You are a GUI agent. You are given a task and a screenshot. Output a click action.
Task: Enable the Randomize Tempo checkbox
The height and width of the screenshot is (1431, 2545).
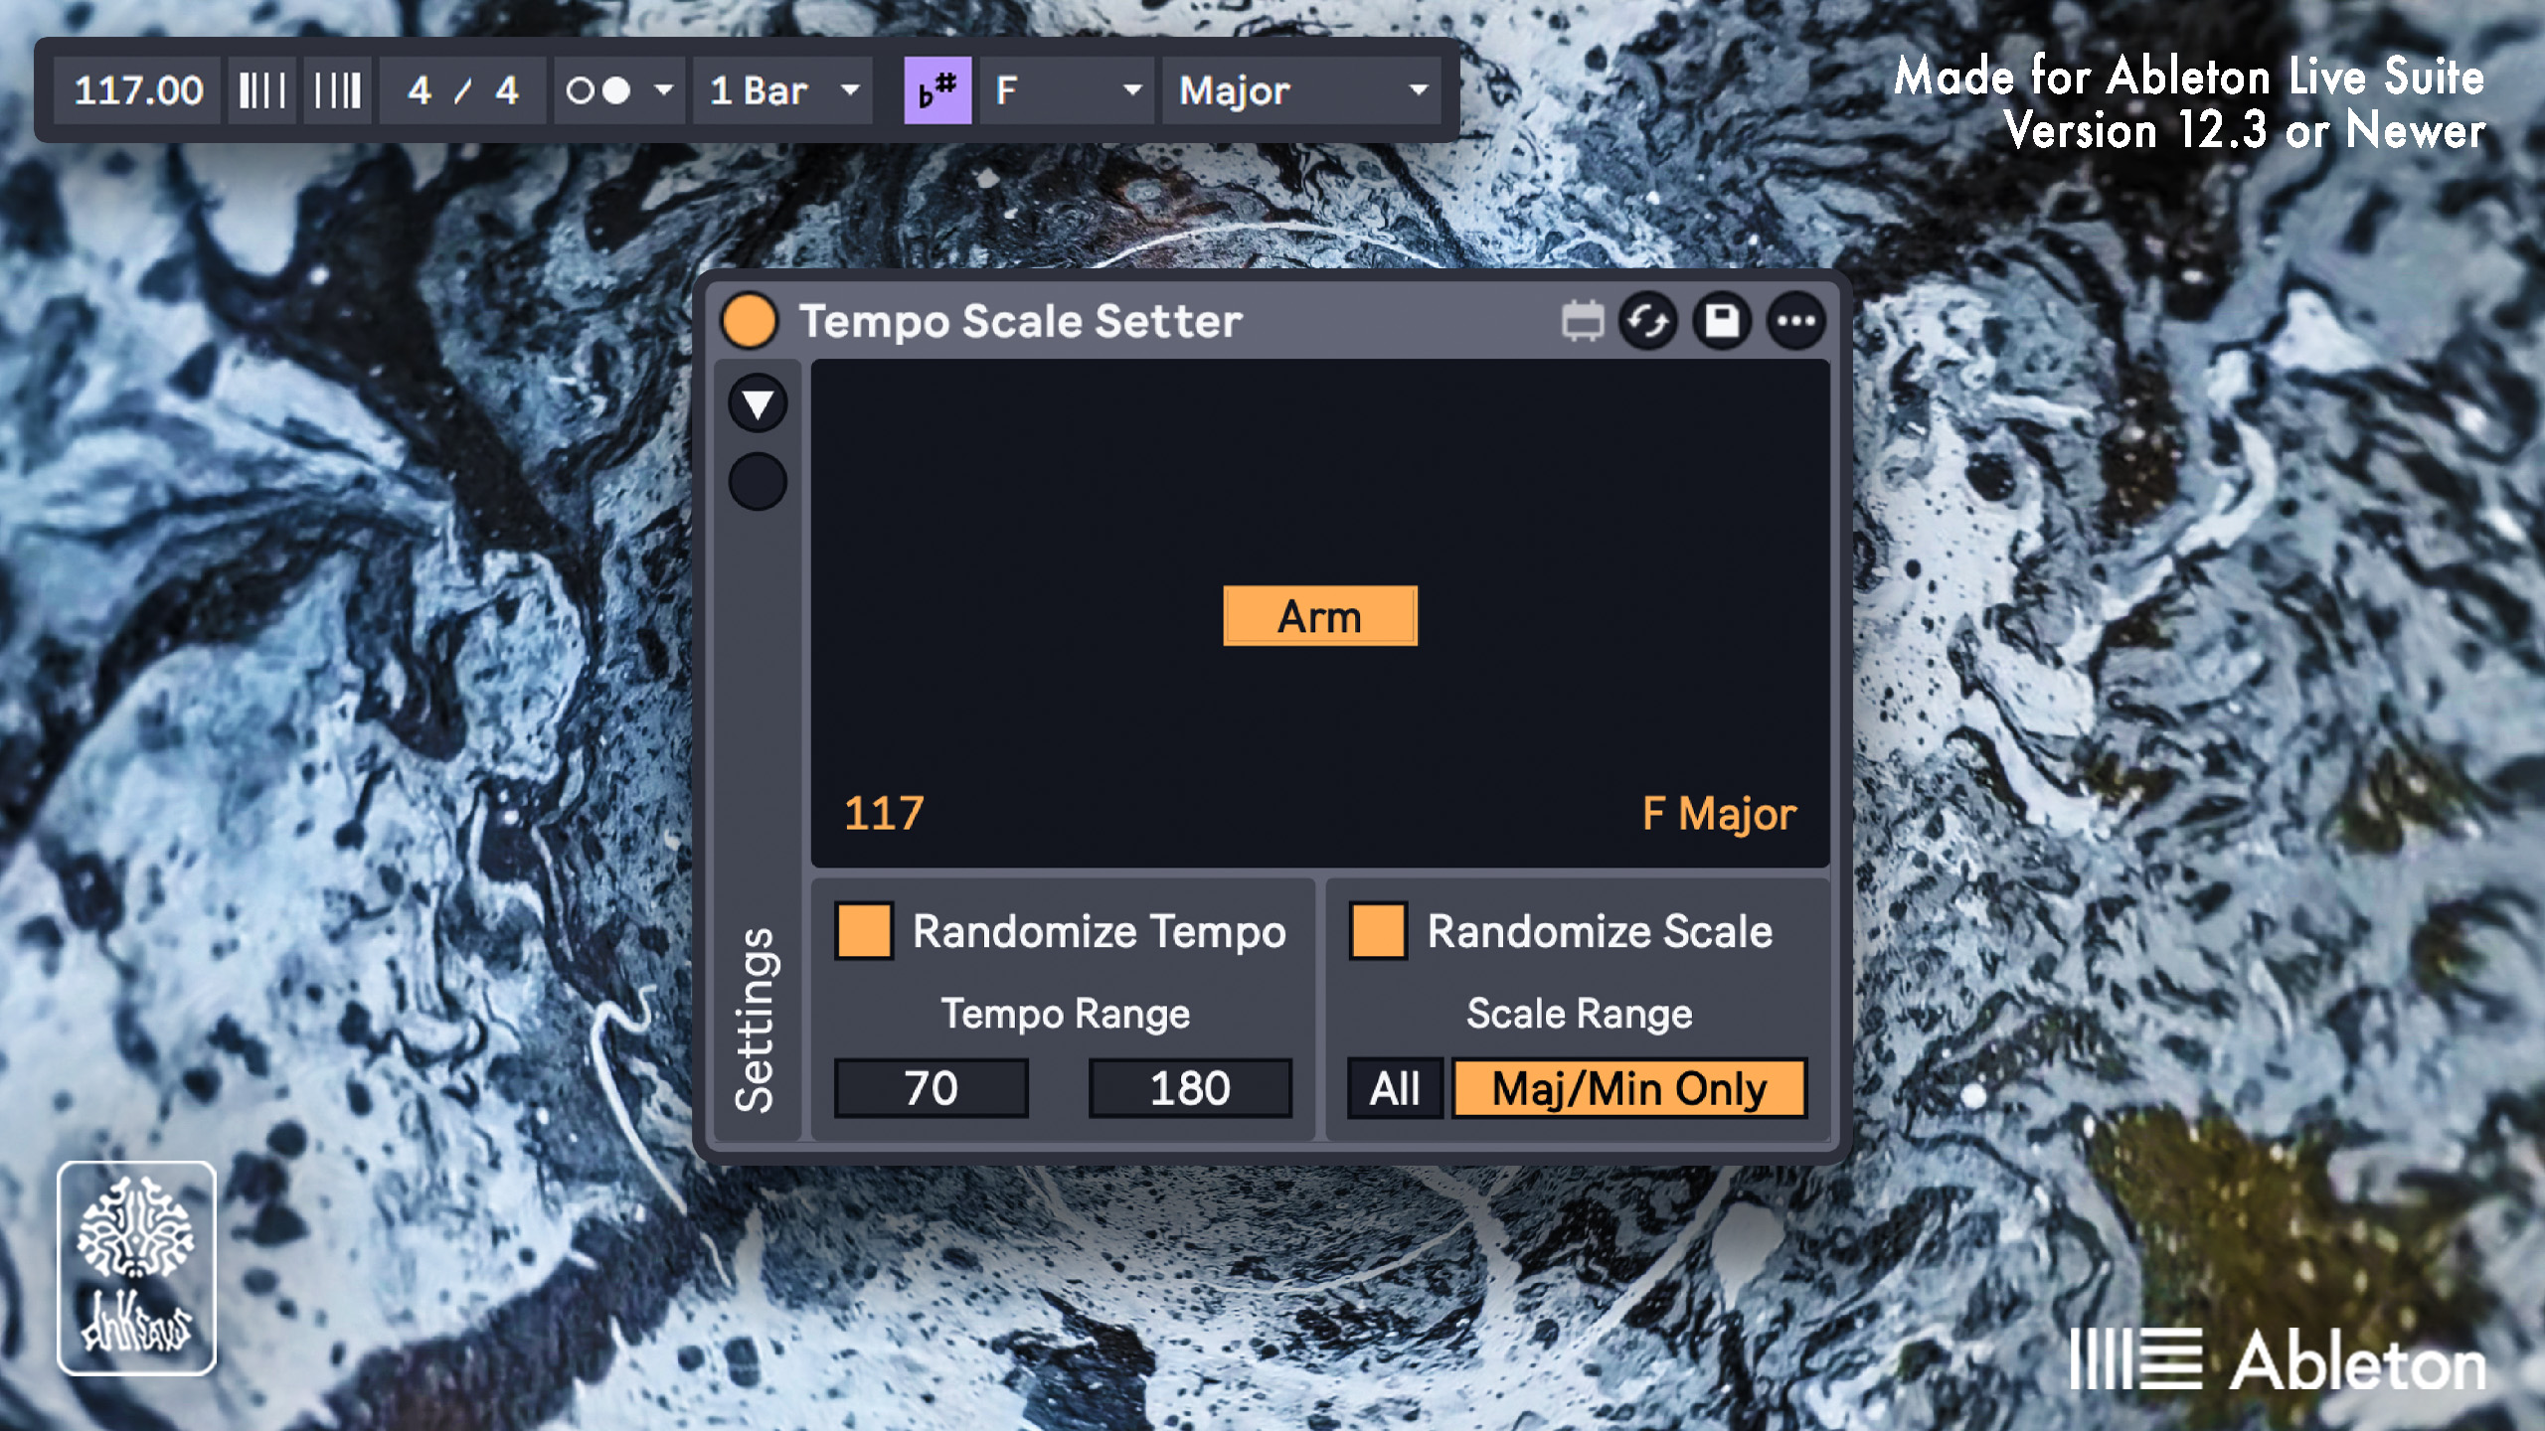click(x=864, y=931)
